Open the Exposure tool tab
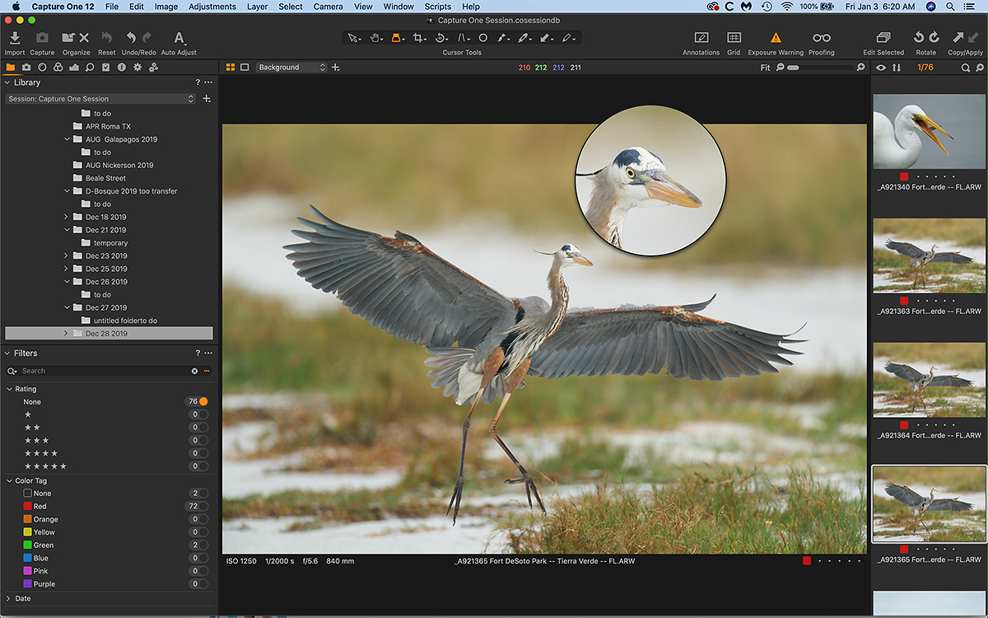This screenshot has width=988, height=618. 74,68
